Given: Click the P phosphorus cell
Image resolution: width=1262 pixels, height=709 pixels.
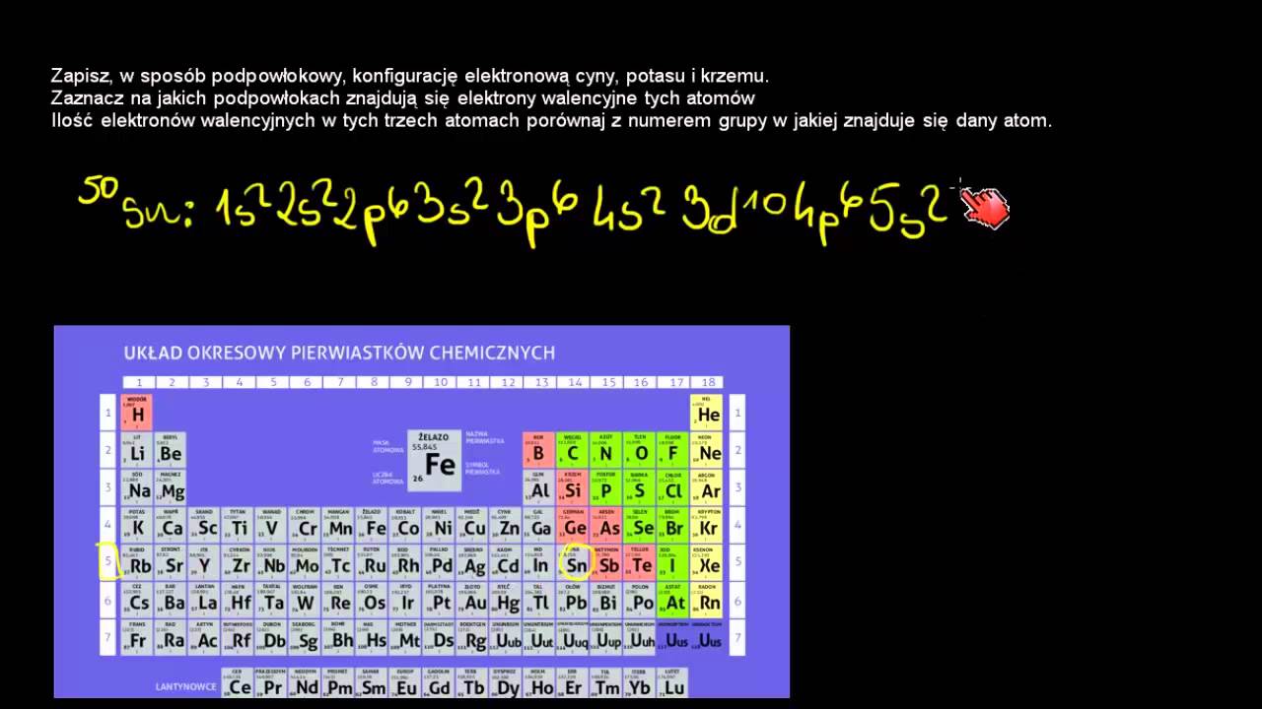Looking at the screenshot, I should click(607, 487).
